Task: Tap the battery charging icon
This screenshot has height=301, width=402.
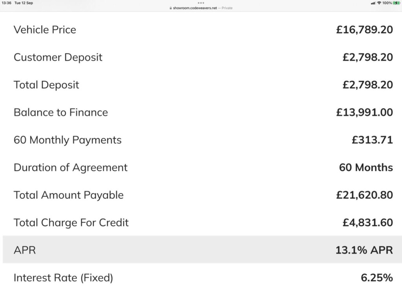Action: pyautogui.click(x=397, y=3)
